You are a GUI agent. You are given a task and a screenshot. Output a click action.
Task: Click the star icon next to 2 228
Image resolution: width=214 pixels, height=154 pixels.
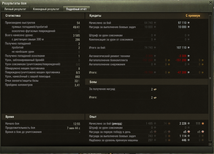coord(189,123)
